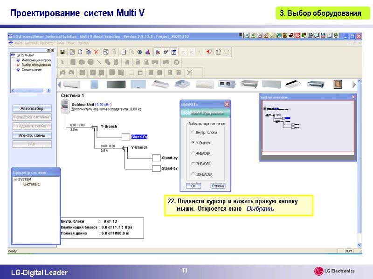Image resolution: width=373 pixels, height=279 pixels.
Task: Click the tree panel scroll left arrow
Action: pyautogui.click(x=13, y=90)
